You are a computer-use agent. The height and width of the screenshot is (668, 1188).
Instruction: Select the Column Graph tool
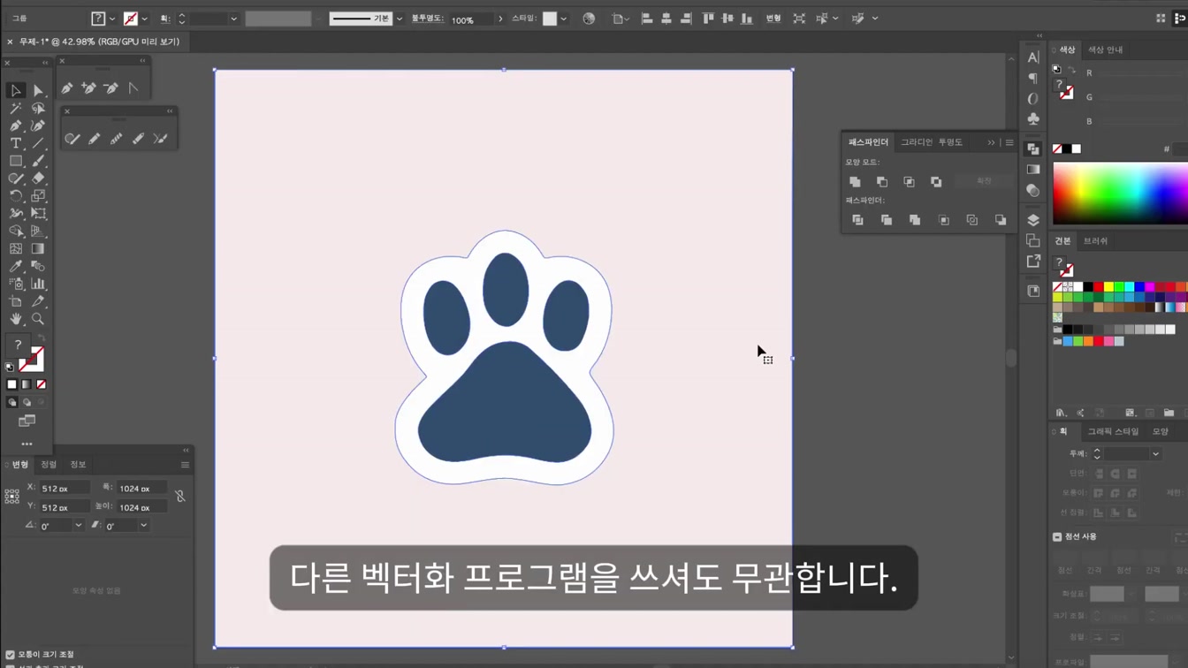point(38,284)
